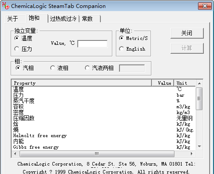This screenshot has width=214, height=174.
Task: Click the list's scroll down arrow
Action: 199,146
